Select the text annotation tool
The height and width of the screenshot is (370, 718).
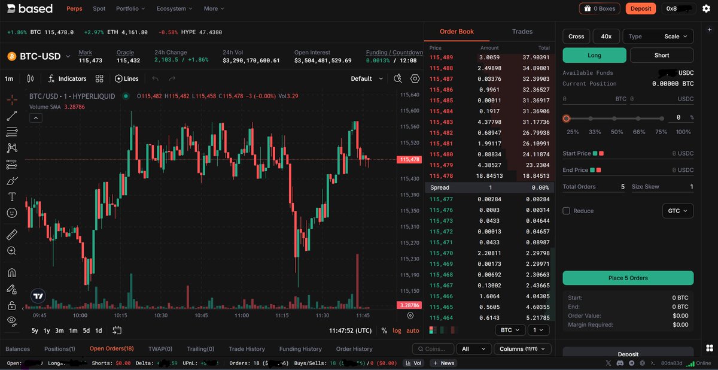click(12, 196)
